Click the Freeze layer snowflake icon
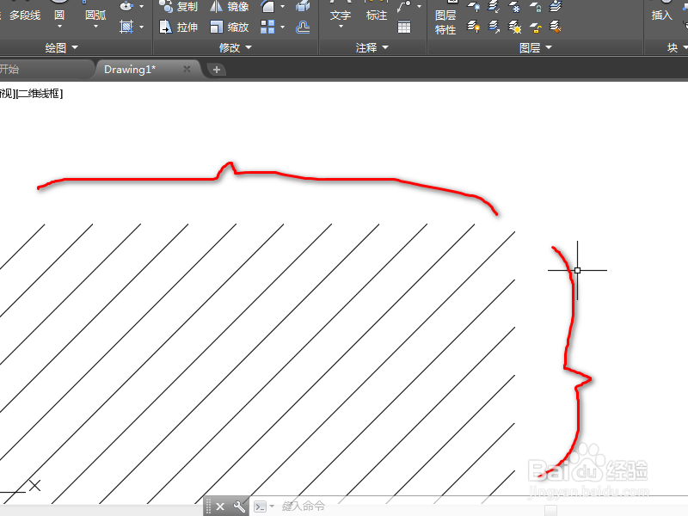Viewport: 688px width, 516px height. tap(514, 7)
